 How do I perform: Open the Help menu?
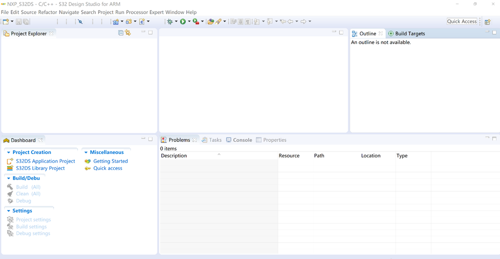[191, 12]
